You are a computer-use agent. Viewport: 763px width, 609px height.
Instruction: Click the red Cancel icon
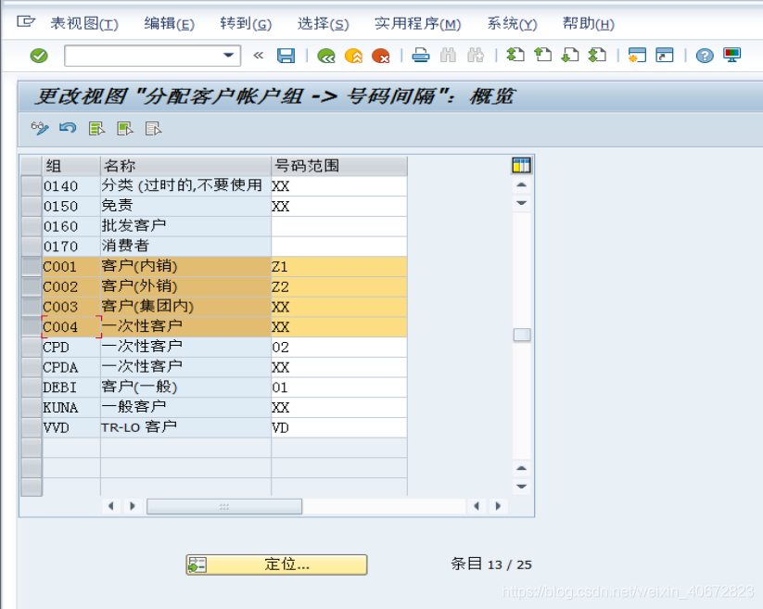[380, 56]
